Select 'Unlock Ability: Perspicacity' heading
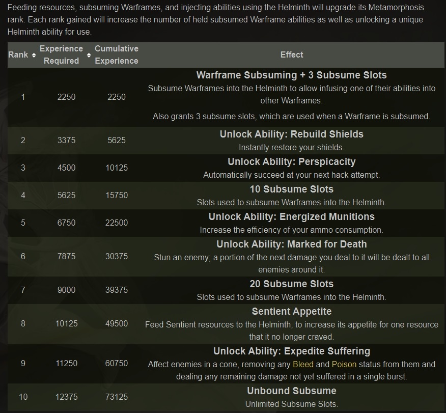The height and width of the screenshot is (413, 446). click(x=292, y=161)
